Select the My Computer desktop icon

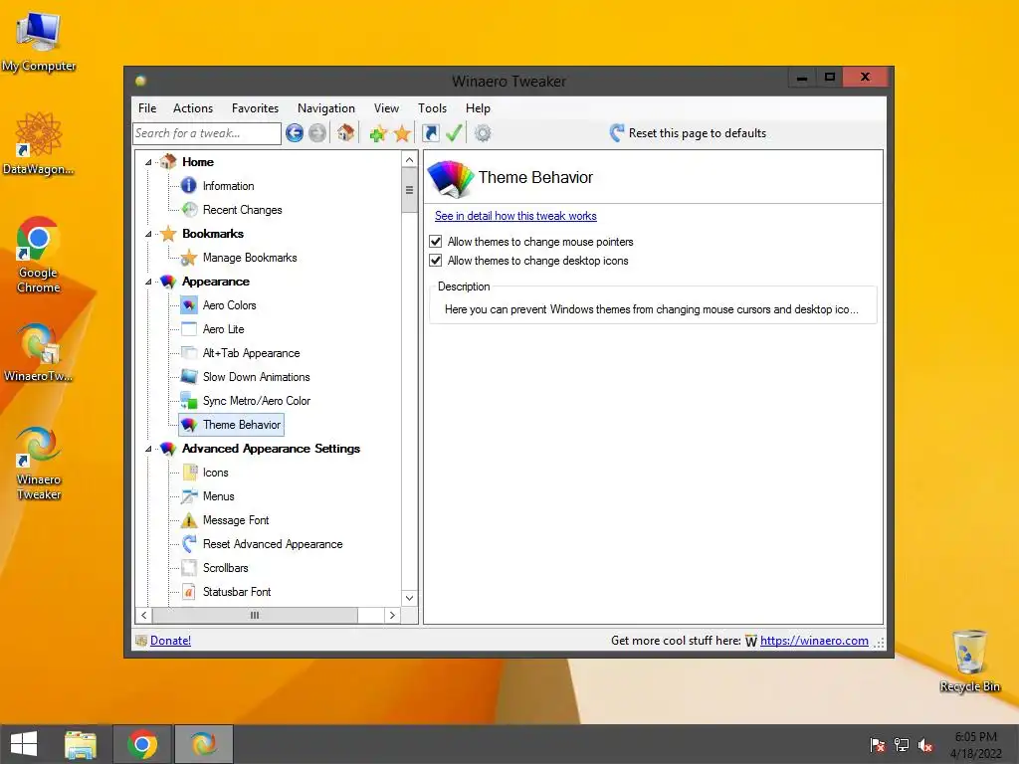coord(39,42)
